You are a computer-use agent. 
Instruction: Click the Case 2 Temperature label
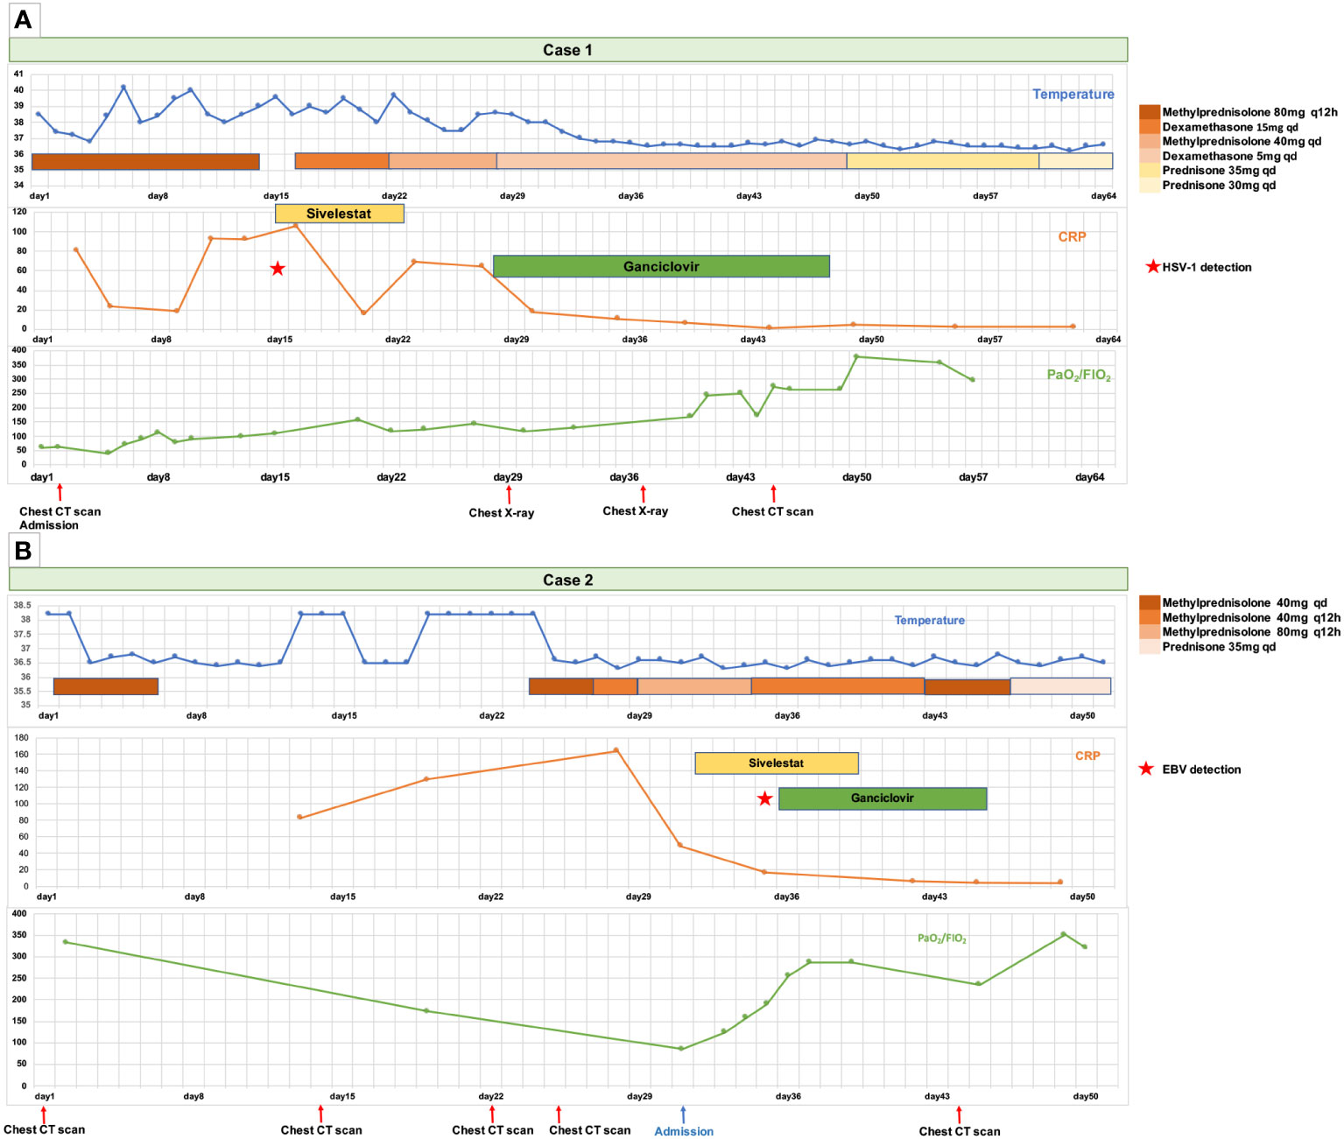point(930,620)
